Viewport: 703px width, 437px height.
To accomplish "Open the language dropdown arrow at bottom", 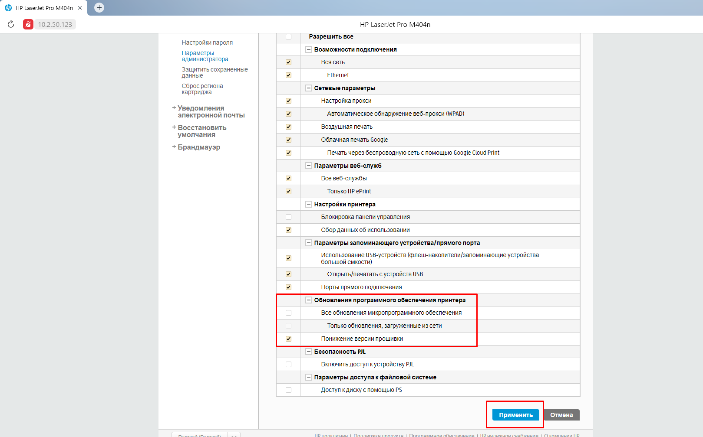I will 234,435.
